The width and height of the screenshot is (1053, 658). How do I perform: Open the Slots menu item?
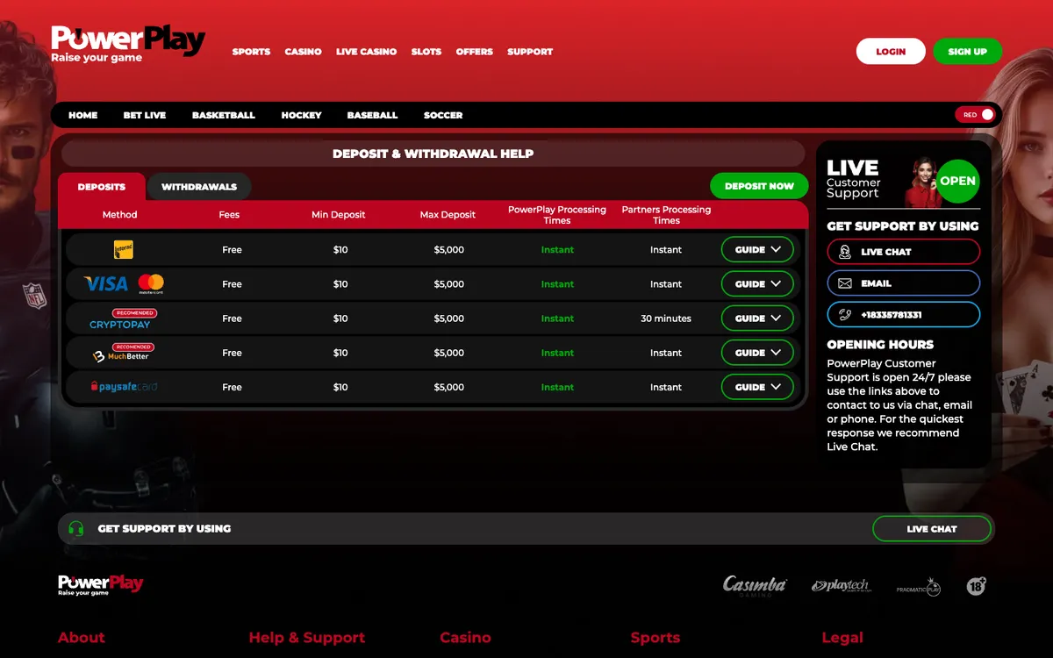point(426,52)
